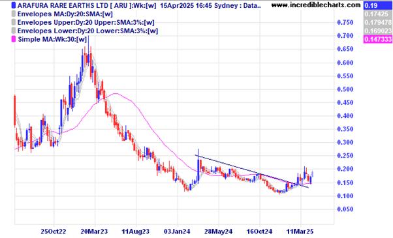Click the 0.150 price axis label
This screenshot has width=393, height=238.
(345, 183)
